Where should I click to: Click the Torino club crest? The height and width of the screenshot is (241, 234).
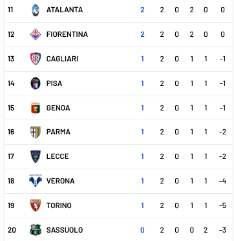[x=36, y=205]
